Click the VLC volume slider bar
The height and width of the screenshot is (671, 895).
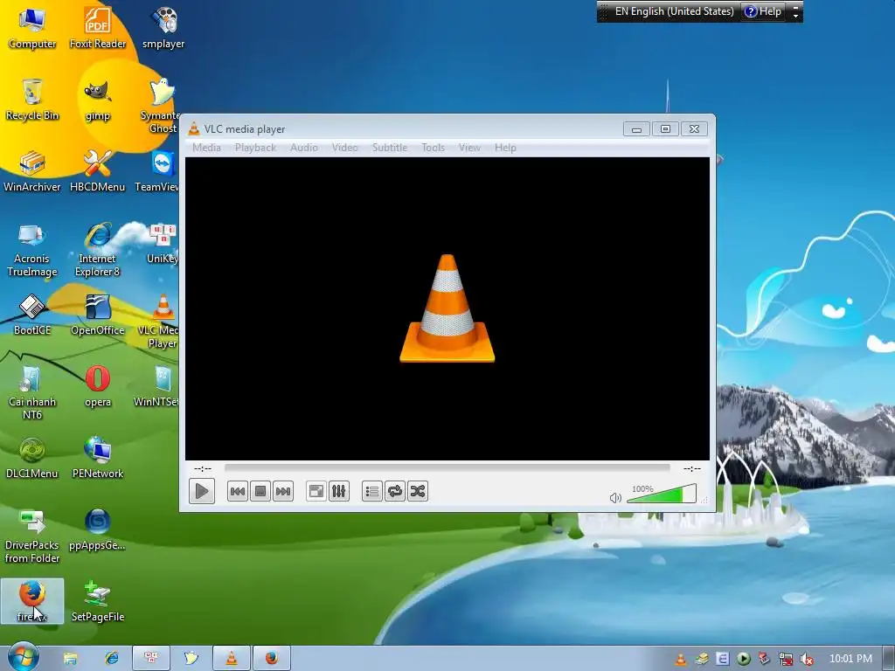click(662, 495)
